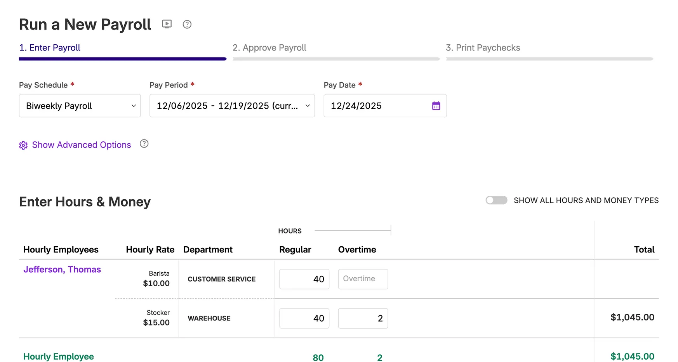Toggle Show All Hours and Money Types
The image size is (678, 362).
(496, 200)
